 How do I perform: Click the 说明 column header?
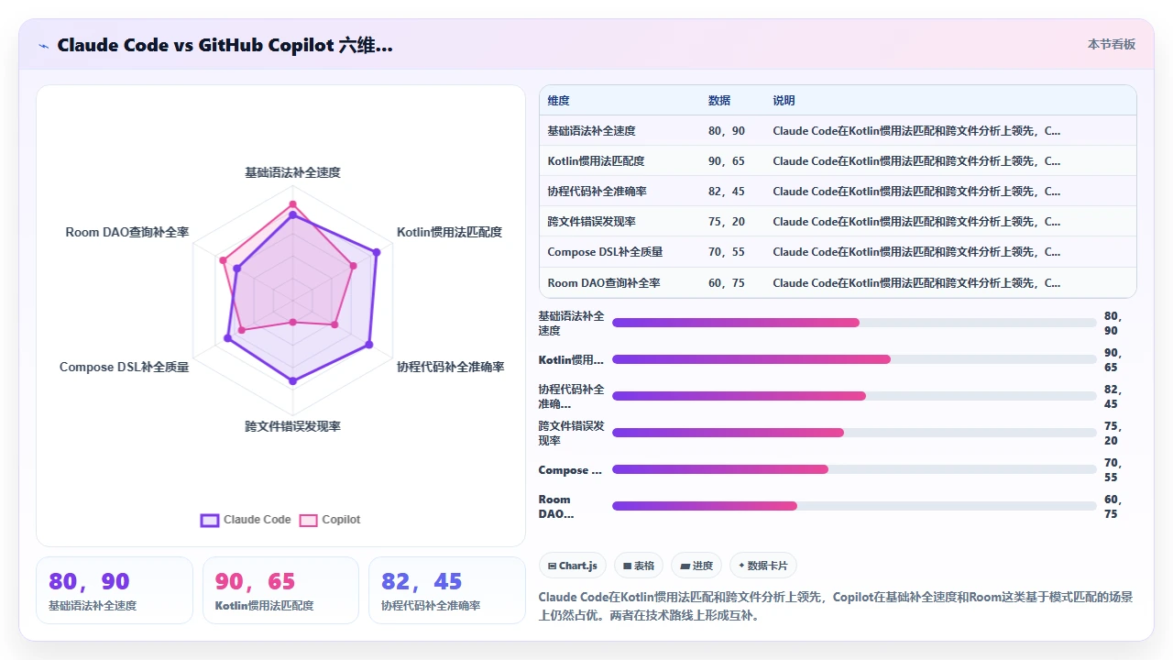pyautogui.click(x=784, y=101)
